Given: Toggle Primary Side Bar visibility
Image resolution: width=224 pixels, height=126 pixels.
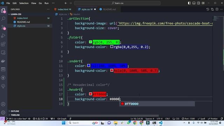Looking at the screenshot, I should click(189, 3).
